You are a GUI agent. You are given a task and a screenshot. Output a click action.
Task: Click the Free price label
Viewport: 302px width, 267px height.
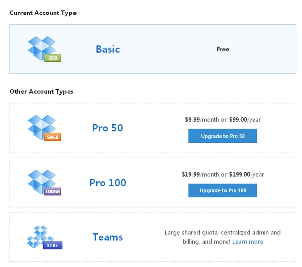tap(223, 49)
